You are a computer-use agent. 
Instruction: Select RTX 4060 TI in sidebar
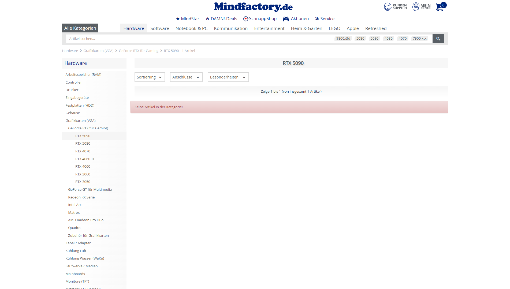[85, 159]
